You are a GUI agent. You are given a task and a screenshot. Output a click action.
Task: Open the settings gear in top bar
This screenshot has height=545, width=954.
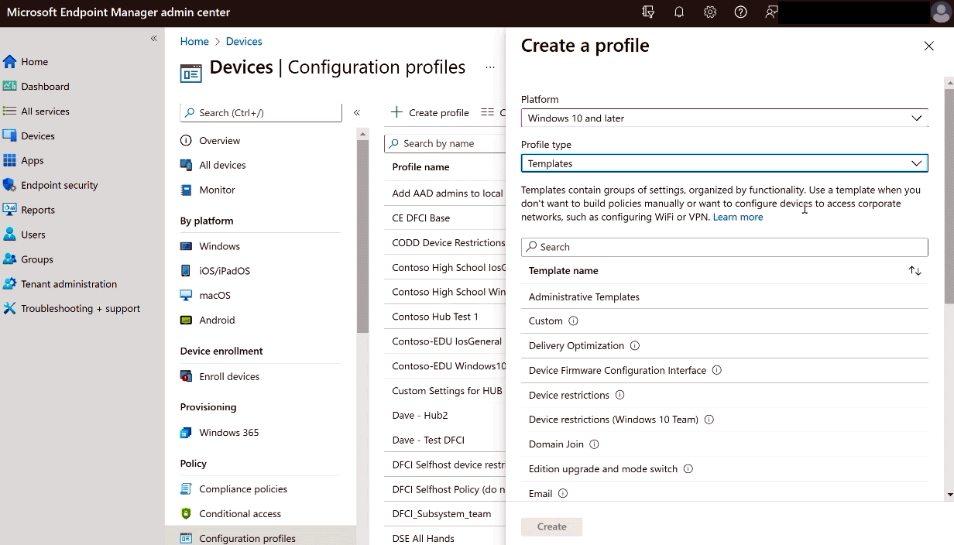pyautogui.click(x=710, y=12)
